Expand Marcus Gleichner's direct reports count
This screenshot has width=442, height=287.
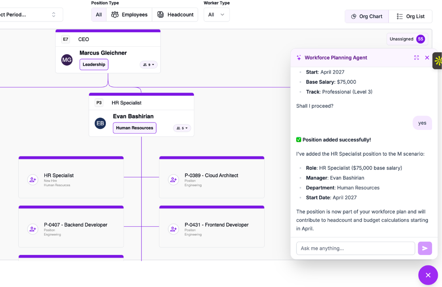point(149,64)
